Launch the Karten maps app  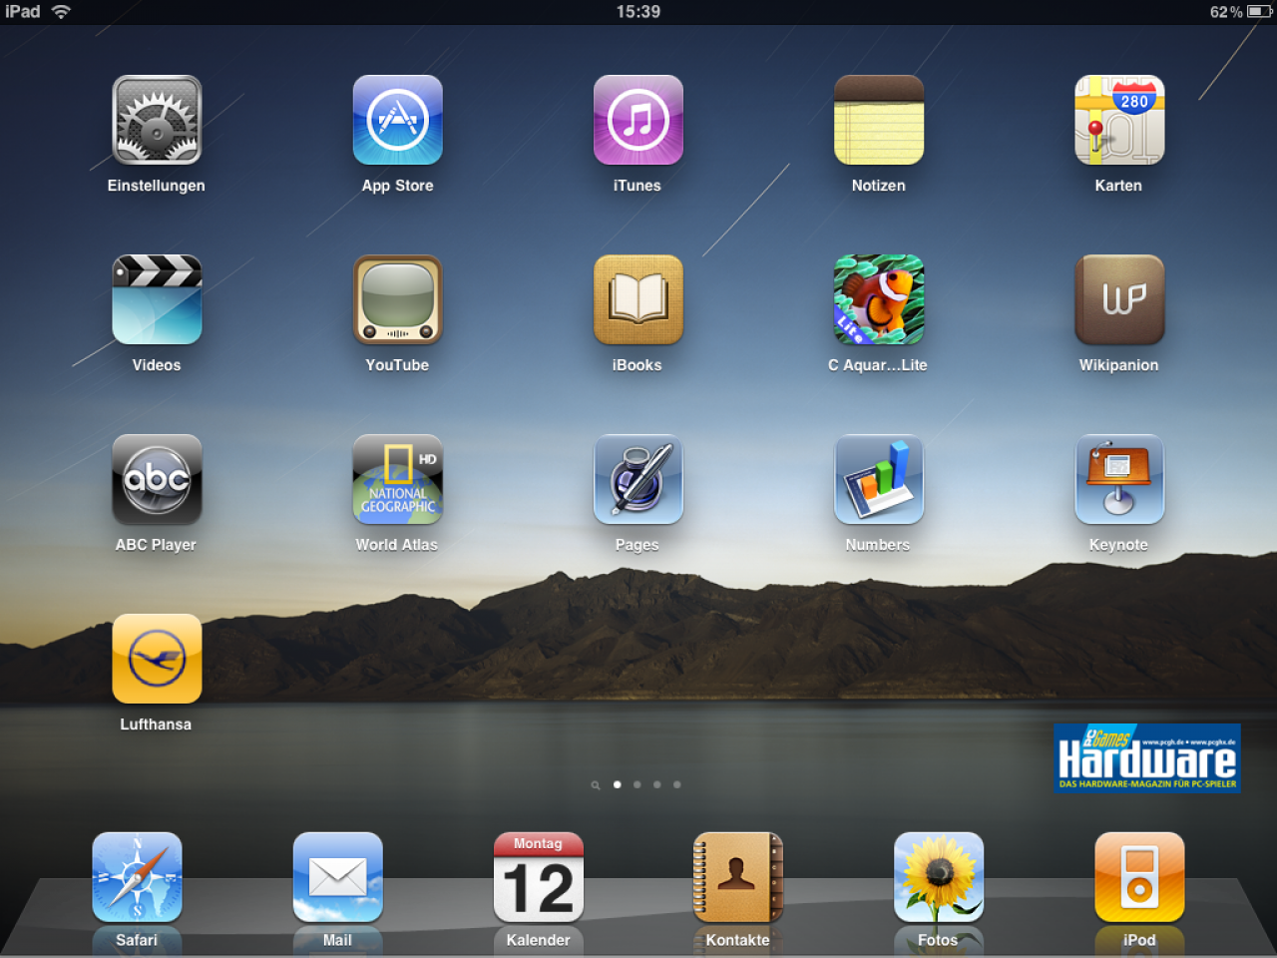[1118, 120]
